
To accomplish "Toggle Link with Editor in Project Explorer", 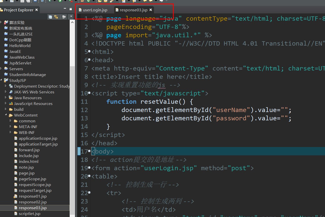I will (x=56, y=17).
